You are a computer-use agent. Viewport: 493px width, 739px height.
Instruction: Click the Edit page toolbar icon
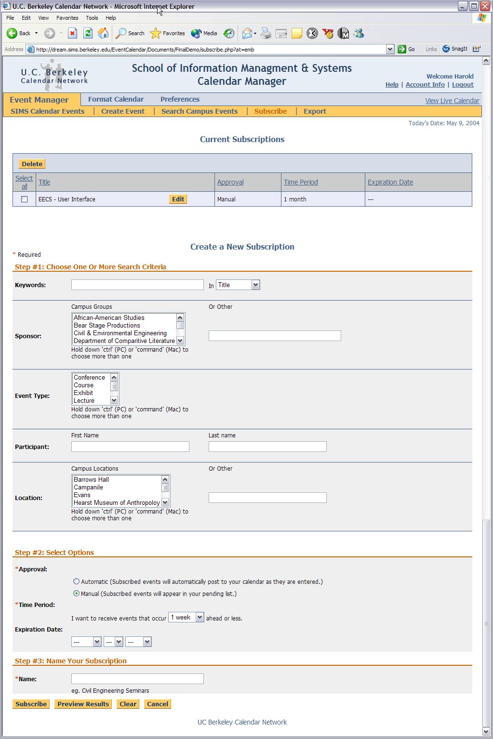(x=281, y=33)
